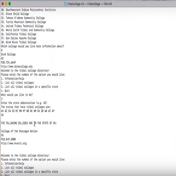Click 'Which college would you like more information about?'
176x176 pixels.
tap(33, 46)
